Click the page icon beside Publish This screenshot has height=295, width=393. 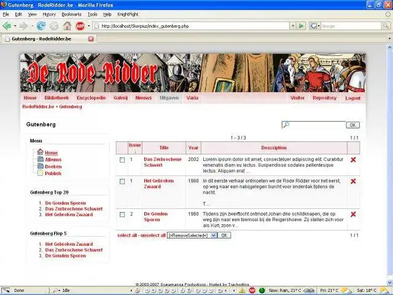(41, 173)
